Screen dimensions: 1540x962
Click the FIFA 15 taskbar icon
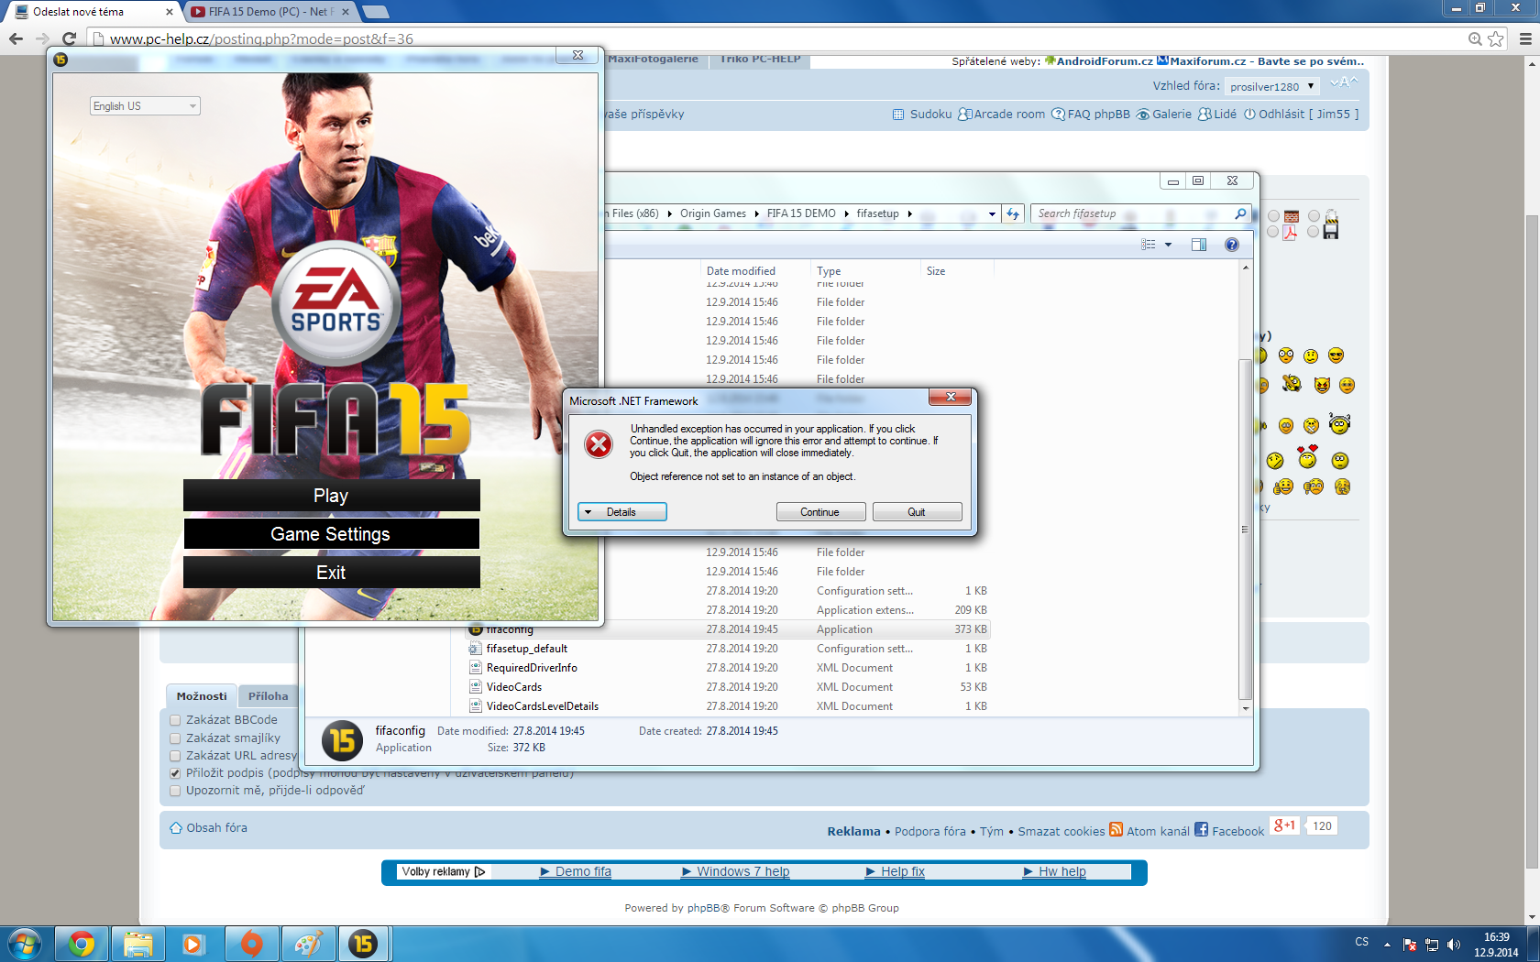pyautogui.click(x=364, y=944)
